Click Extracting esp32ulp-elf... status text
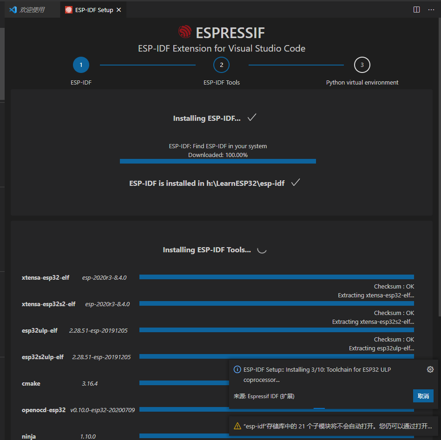This screenshot has height=440, width=441. point(382,348)
